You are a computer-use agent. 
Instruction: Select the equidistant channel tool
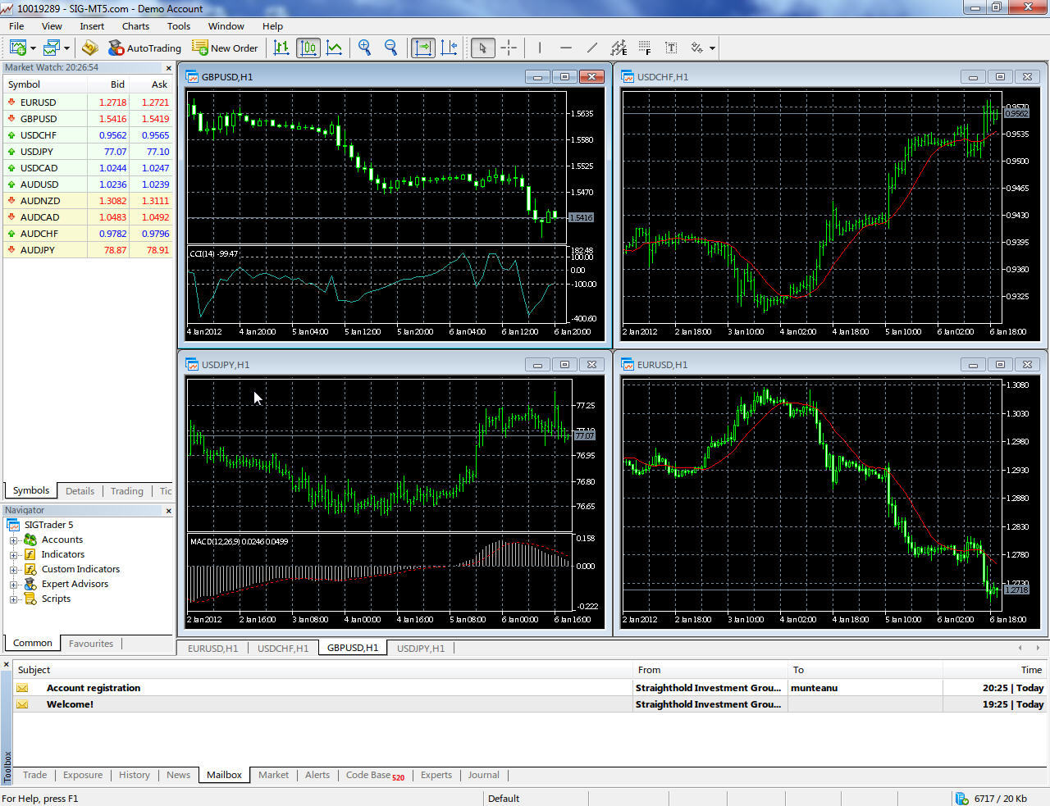(619, 48)
